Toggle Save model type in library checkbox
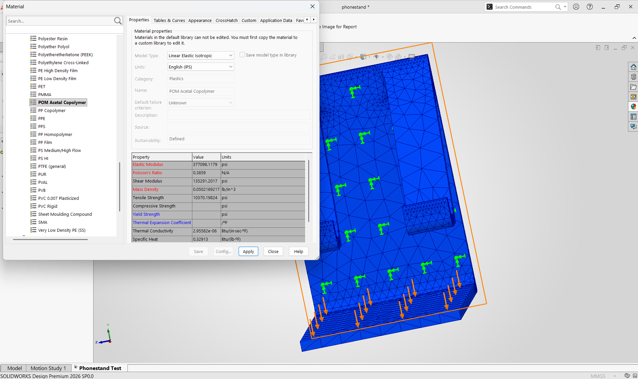Viewport: 638px width, 379px height. point(242,55)
